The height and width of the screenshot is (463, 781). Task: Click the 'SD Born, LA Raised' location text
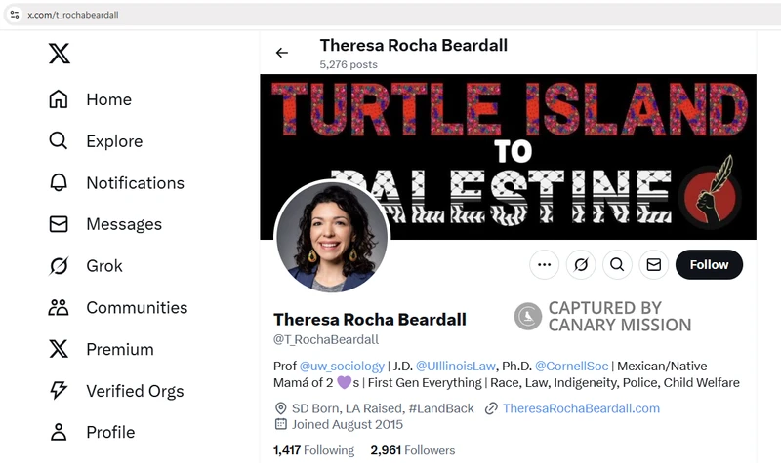click(348, 408)
